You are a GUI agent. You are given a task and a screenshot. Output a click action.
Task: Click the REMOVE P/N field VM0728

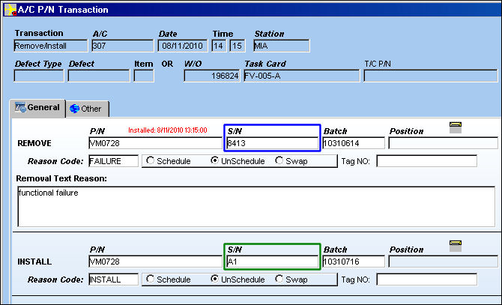tap(155, 143)
